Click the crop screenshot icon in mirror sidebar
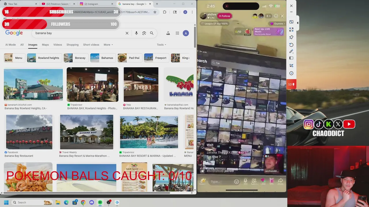This screenshot has width=369, height=207. 291,66
